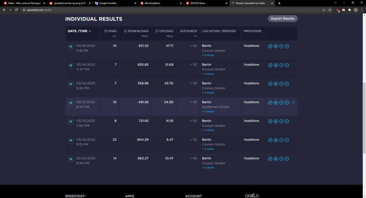Go back to previous page
Image resolution: width=366 pixels, height=198 pixels.
4,10
